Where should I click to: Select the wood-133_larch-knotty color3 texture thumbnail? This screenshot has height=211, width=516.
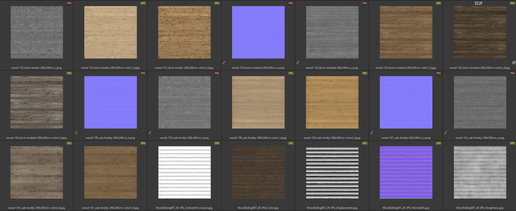click(184, 33)
